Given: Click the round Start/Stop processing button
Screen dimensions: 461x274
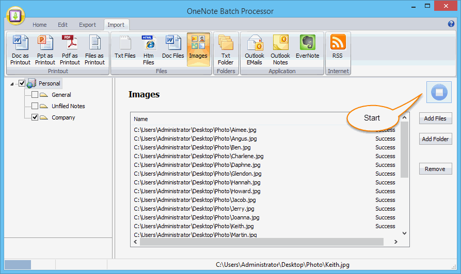Looking at the screenshot, I should point(439,92).
